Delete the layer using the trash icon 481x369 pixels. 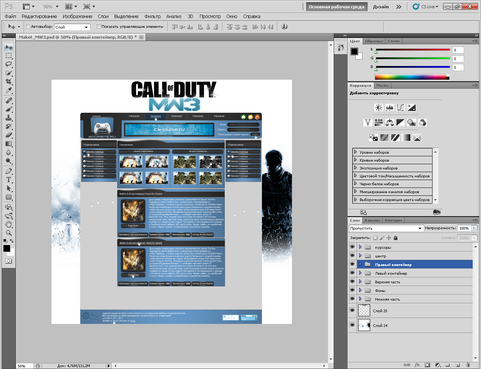coord(468,365)
